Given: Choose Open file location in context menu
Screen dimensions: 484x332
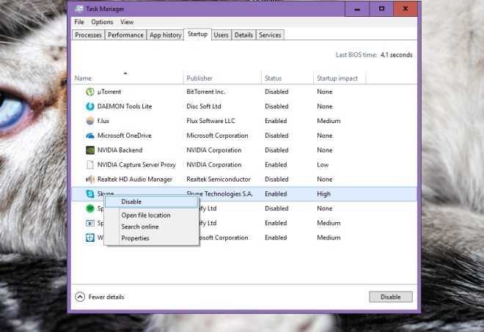Looking at the screenshot, I should pos(146,215).
